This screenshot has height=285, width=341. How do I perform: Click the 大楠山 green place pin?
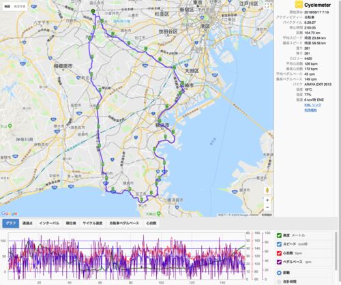(159, 213)
